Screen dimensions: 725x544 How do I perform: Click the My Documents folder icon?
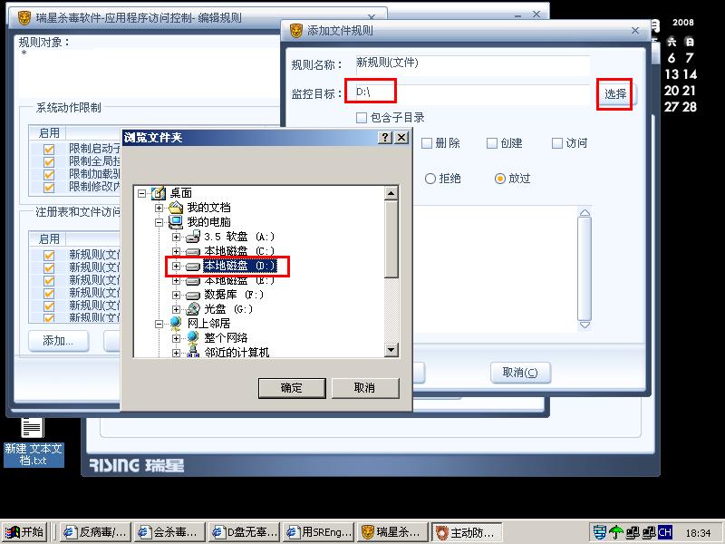pos(176,208)
